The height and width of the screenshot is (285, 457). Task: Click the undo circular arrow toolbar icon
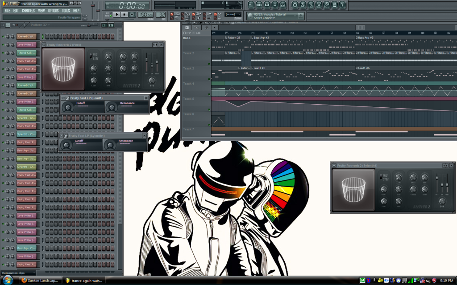[295, 4]
